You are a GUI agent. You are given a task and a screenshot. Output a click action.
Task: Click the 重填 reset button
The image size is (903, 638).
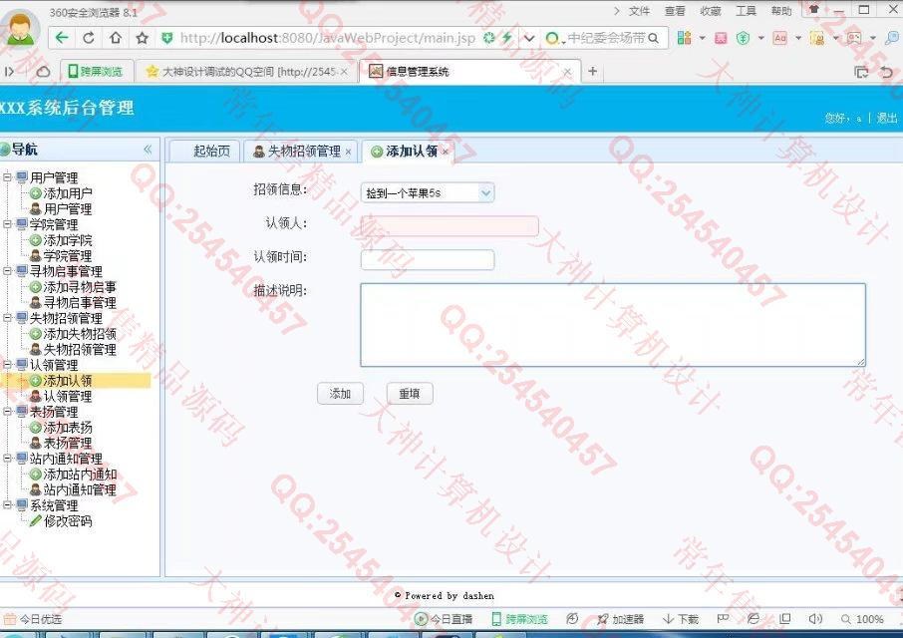pyautogui.click(x=409, y=394)
